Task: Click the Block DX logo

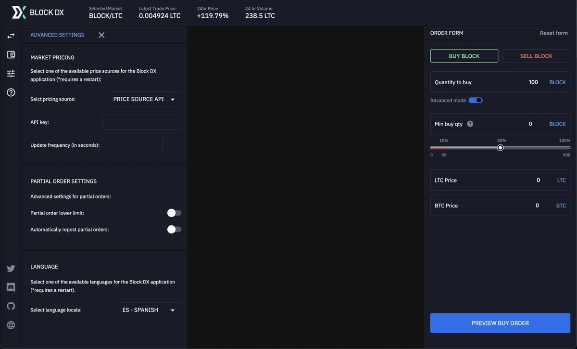Action: (38, 13)
